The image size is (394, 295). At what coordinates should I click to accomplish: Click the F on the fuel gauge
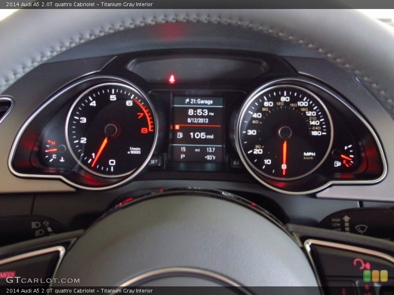click(346, 148)
